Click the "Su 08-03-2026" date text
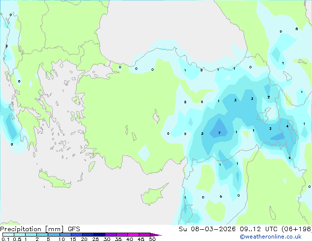This screenshot has width=312, height=241. [207, 229]
